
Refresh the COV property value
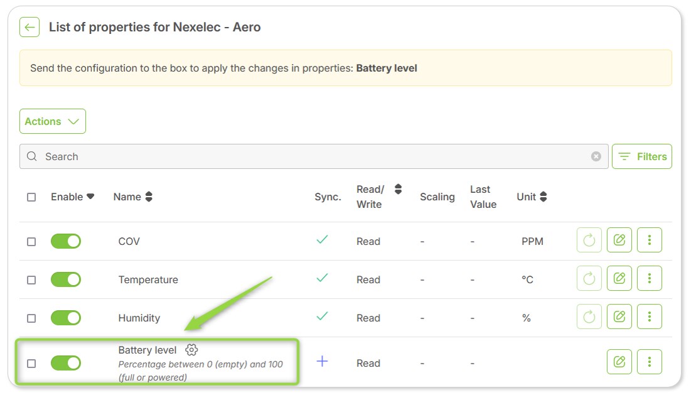589,240
